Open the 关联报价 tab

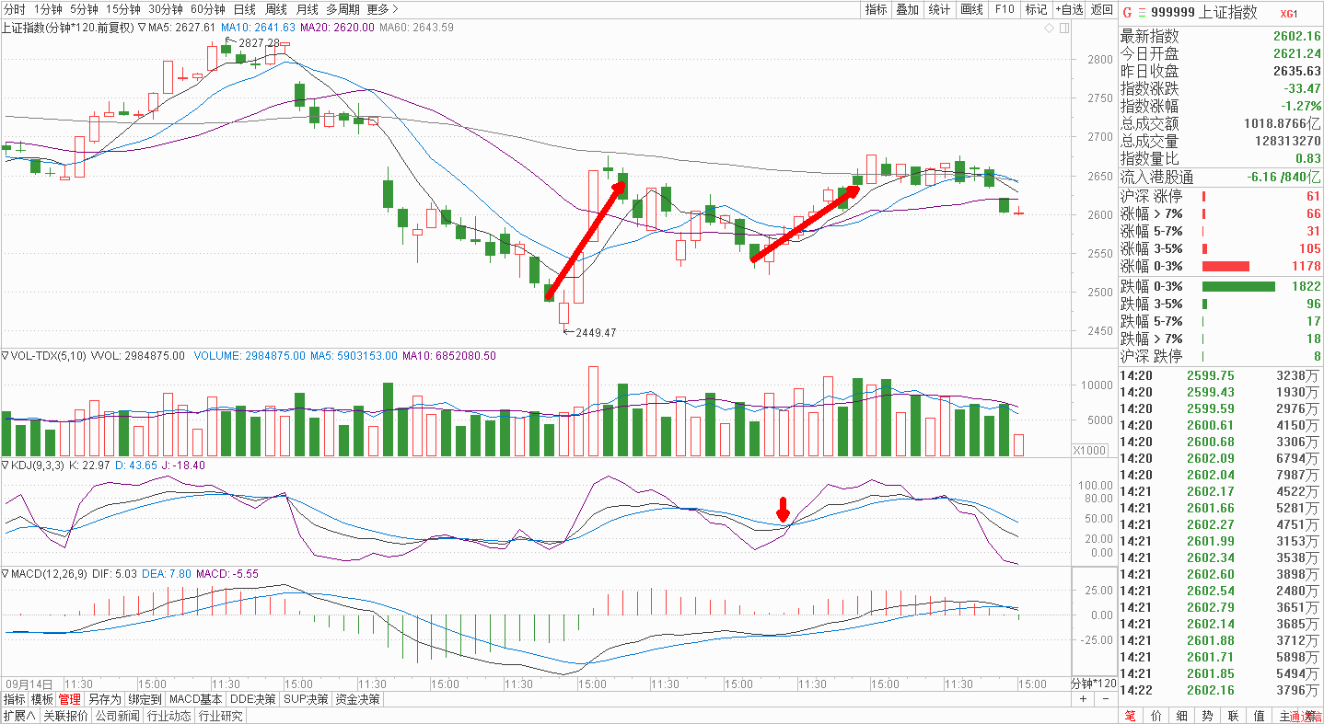click(x=65, y=716)
